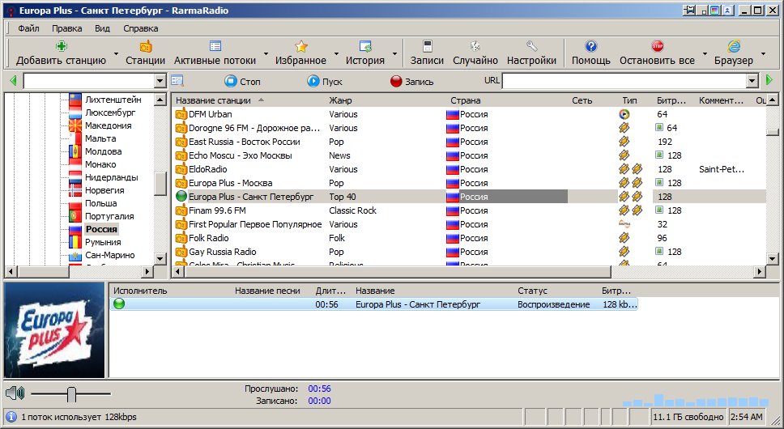Viewport: 784px width, 429px height.
Task: Expand the История history dropdown arrow
Action: click(x=394, y=54)
